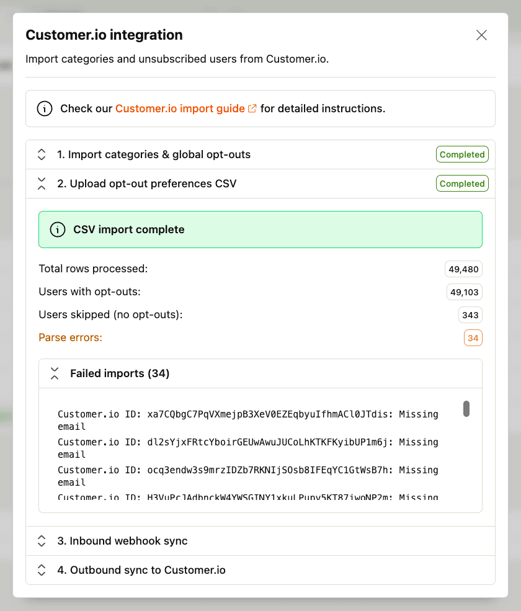This screenshot has width=521, height=611.
Task: Click the 4. Outbound sync to Customer.io title
Action: pyautogui.click(x=141, y=570)
